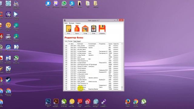Viewport: 194px width, 109px height.
Task: Select row number 736 with sum 40000
Action: (93, 76)
